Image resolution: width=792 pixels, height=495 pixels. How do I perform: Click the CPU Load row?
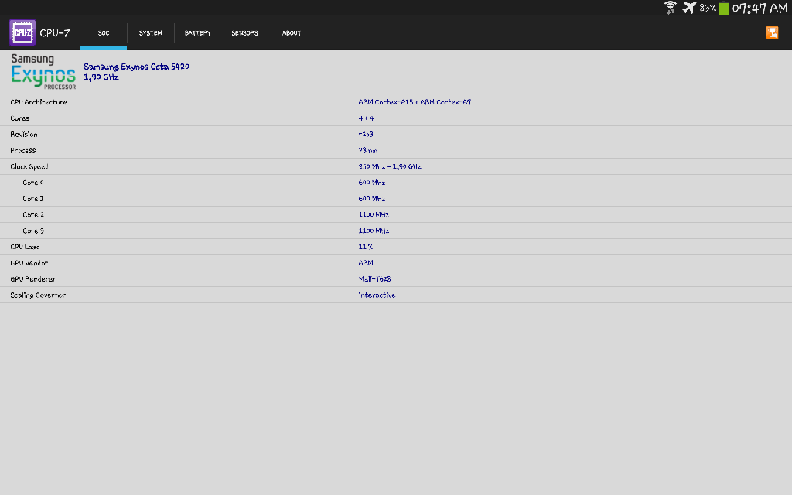(396, 247)
